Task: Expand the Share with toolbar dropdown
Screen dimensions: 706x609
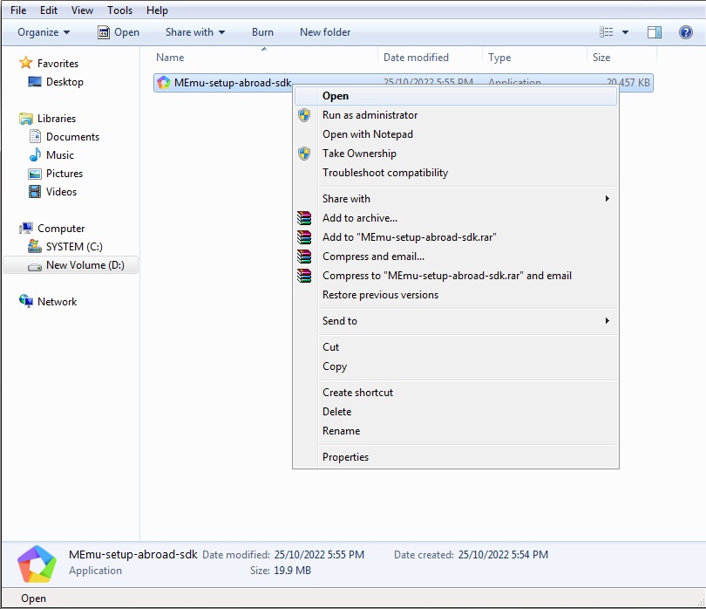Action: tap(195, 32)
